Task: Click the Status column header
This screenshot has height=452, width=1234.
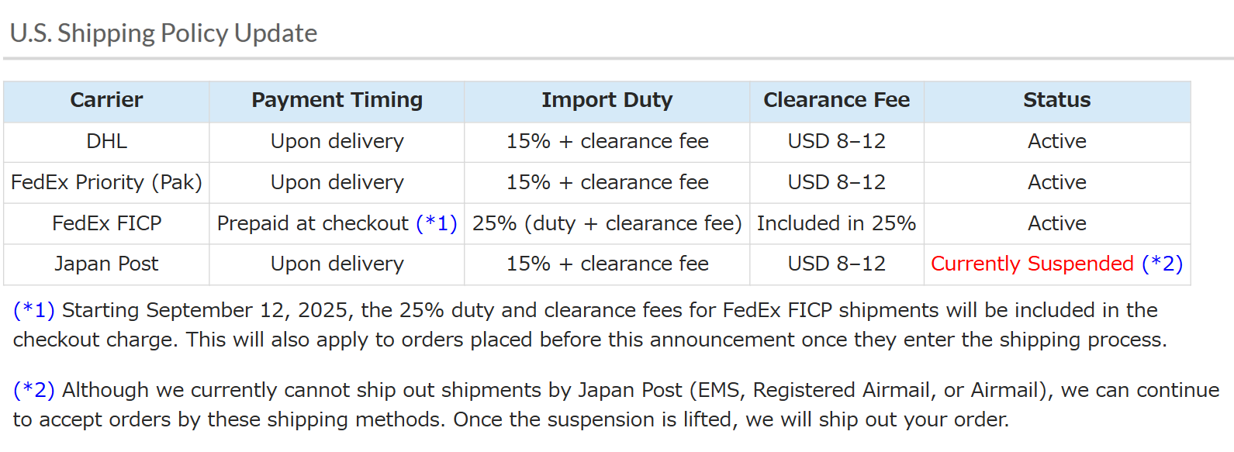Action: click(1056, 100)
